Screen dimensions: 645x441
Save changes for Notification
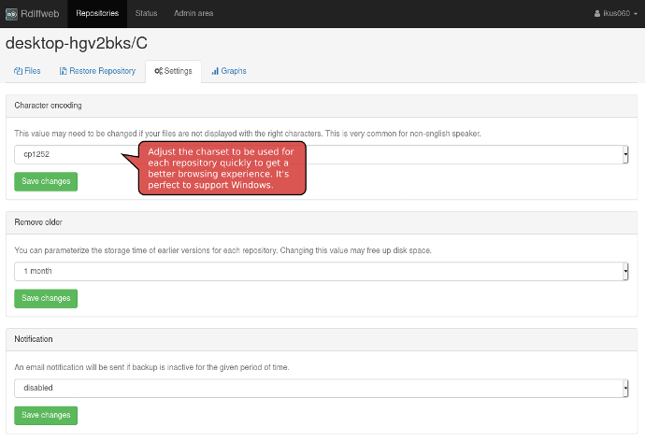click(x=46, y=415)
